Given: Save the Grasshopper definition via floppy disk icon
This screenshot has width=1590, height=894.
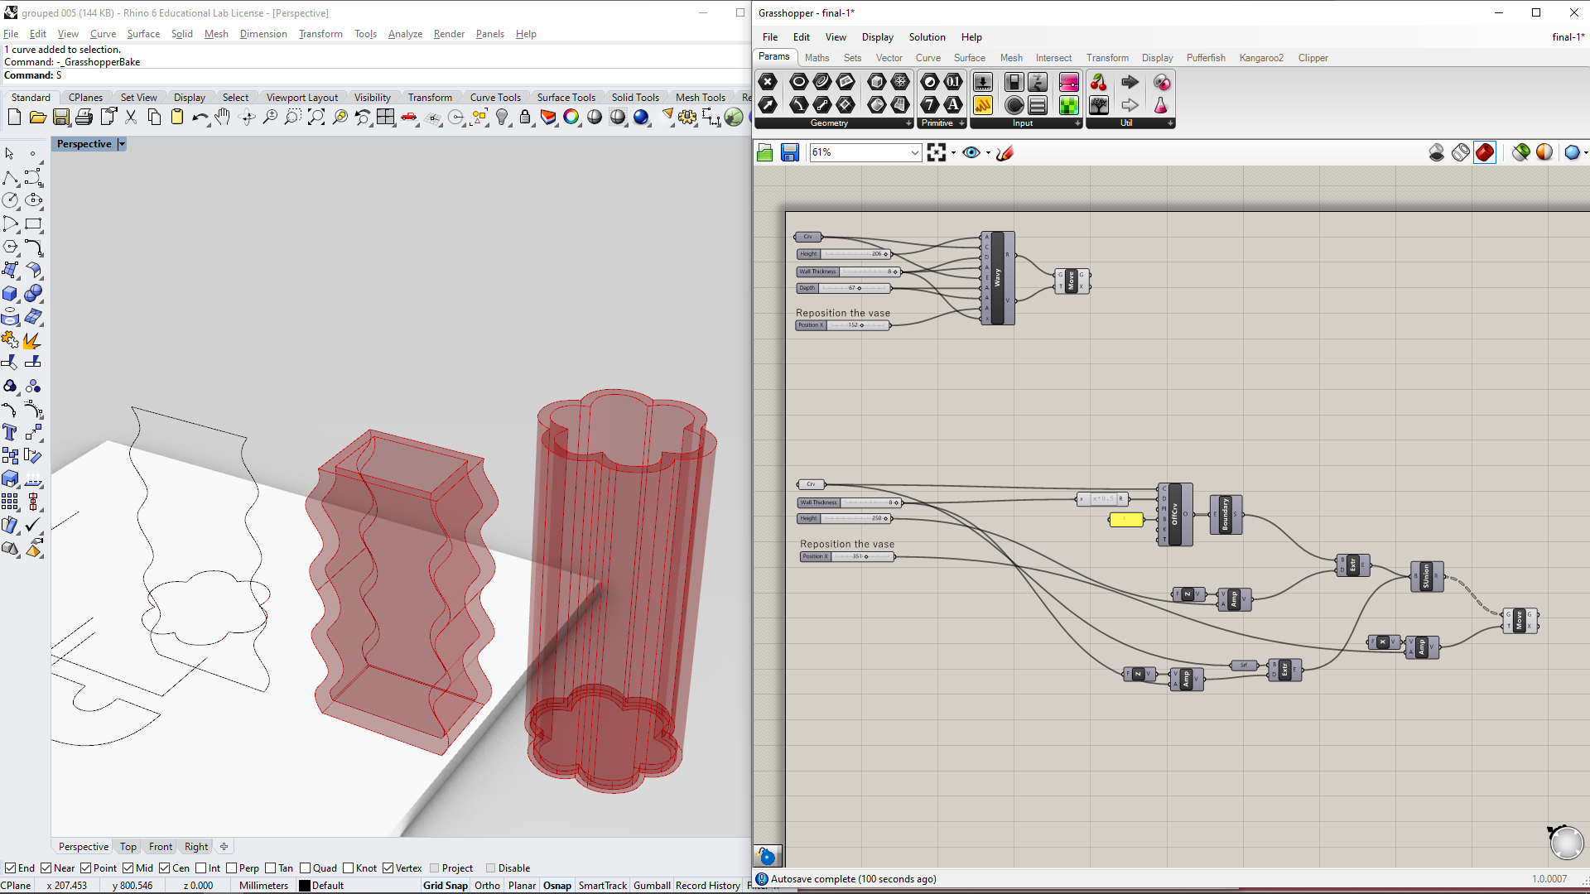Looking at the screenshot, I should [x=789, y=152].
